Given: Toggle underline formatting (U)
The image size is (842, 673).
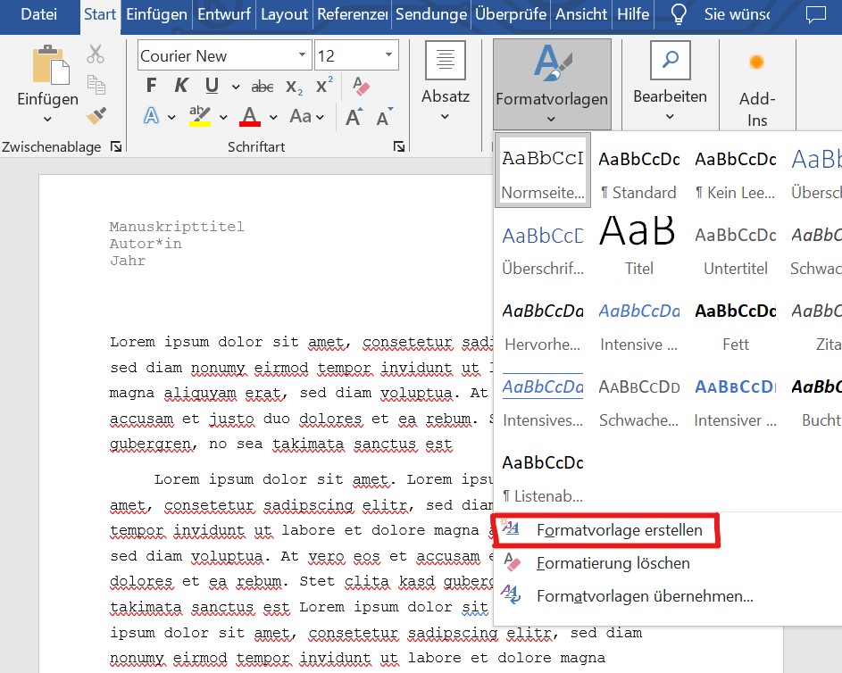Looking at the screenshot, I should (212, 86).
